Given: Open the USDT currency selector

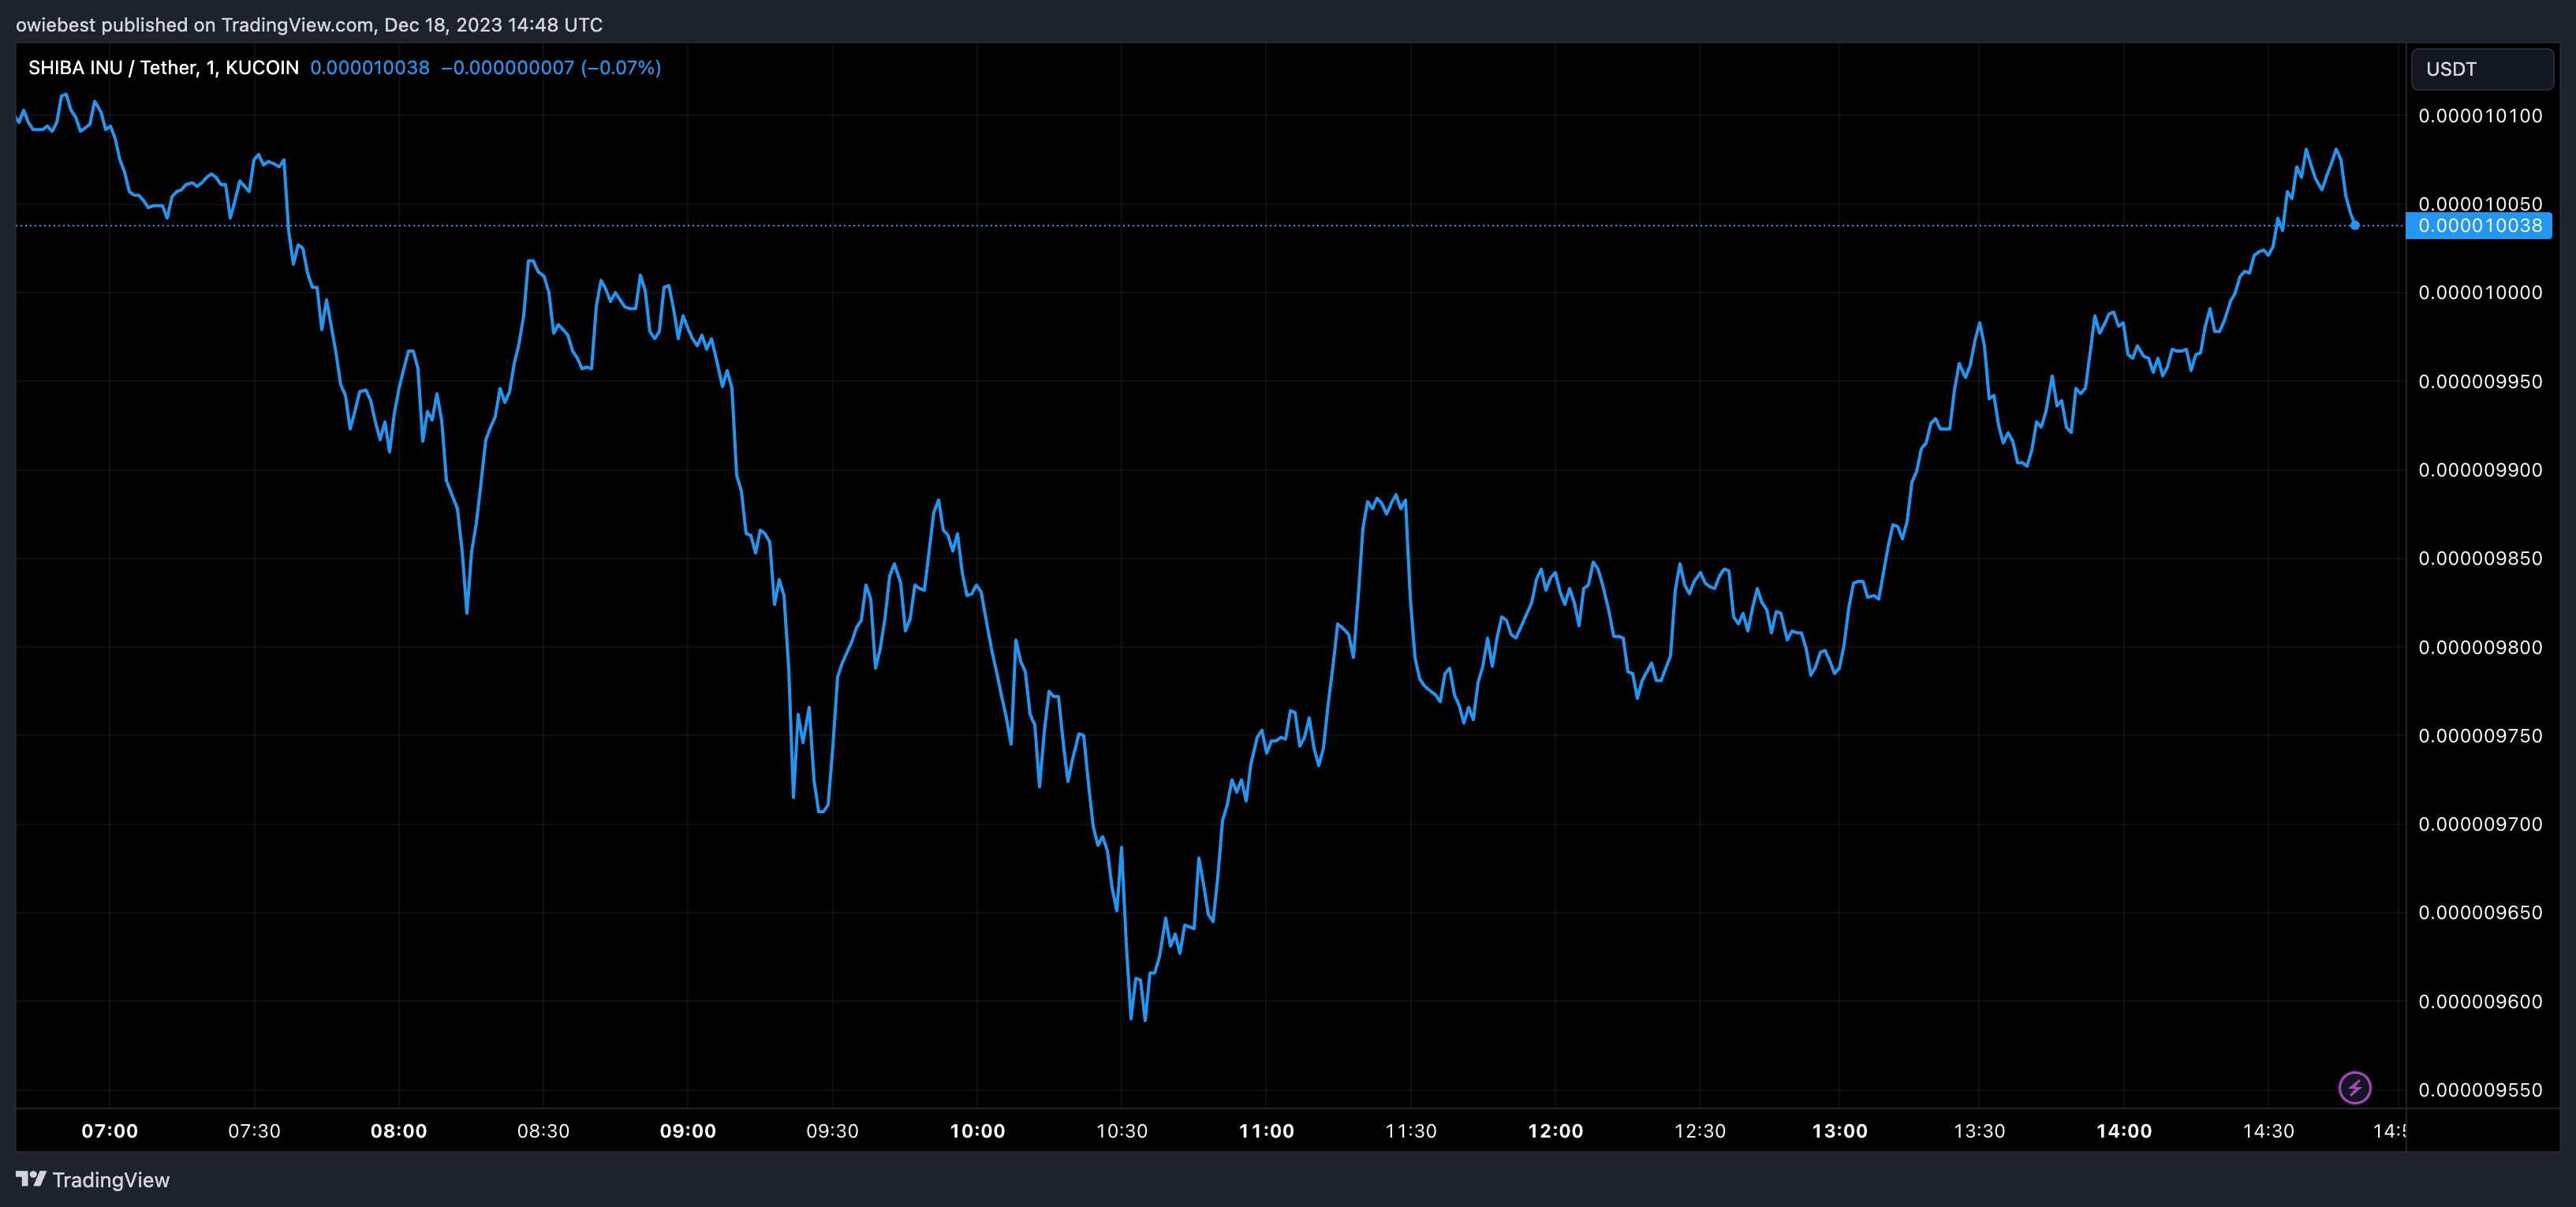Looking at the screenshot, I should tap(2481, 69).
